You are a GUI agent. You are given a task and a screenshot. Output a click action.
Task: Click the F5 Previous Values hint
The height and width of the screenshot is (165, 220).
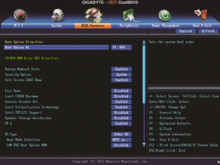(167, 118)
